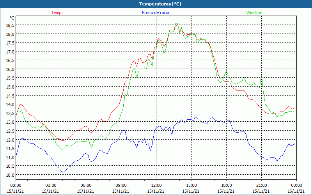The image size is (312, 195).
Task: Click the green Windchill spike at 21:00
Action: tap(261, 75)
